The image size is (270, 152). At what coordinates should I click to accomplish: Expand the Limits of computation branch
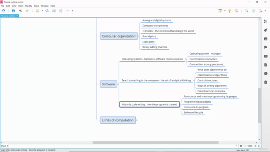point(137,120)
